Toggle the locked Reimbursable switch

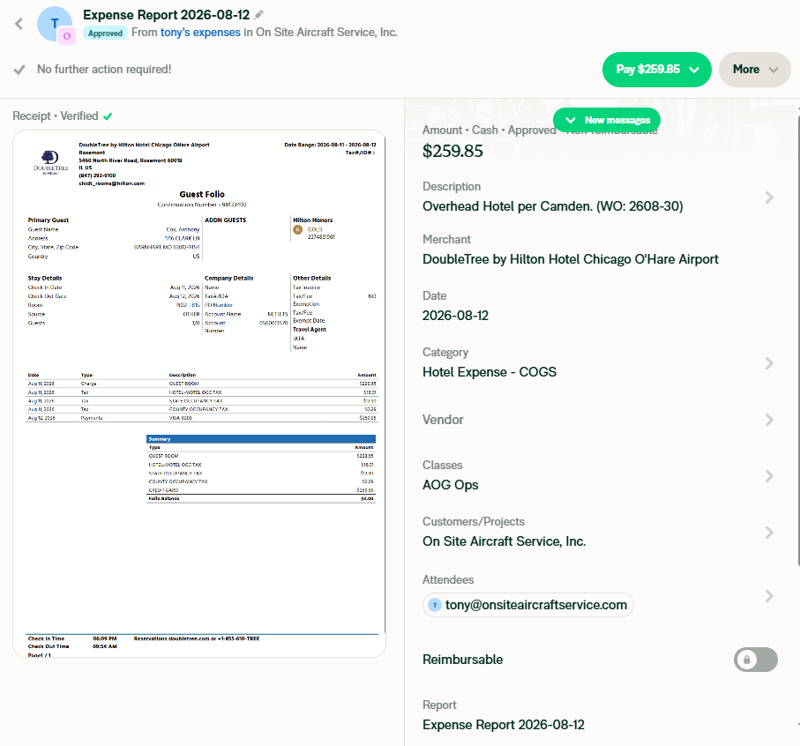tap(756, 660)
